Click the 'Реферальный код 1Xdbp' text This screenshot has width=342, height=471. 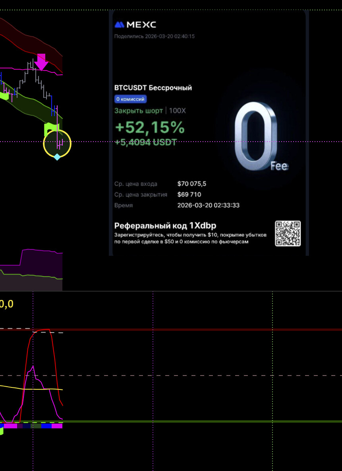[165, 226]
